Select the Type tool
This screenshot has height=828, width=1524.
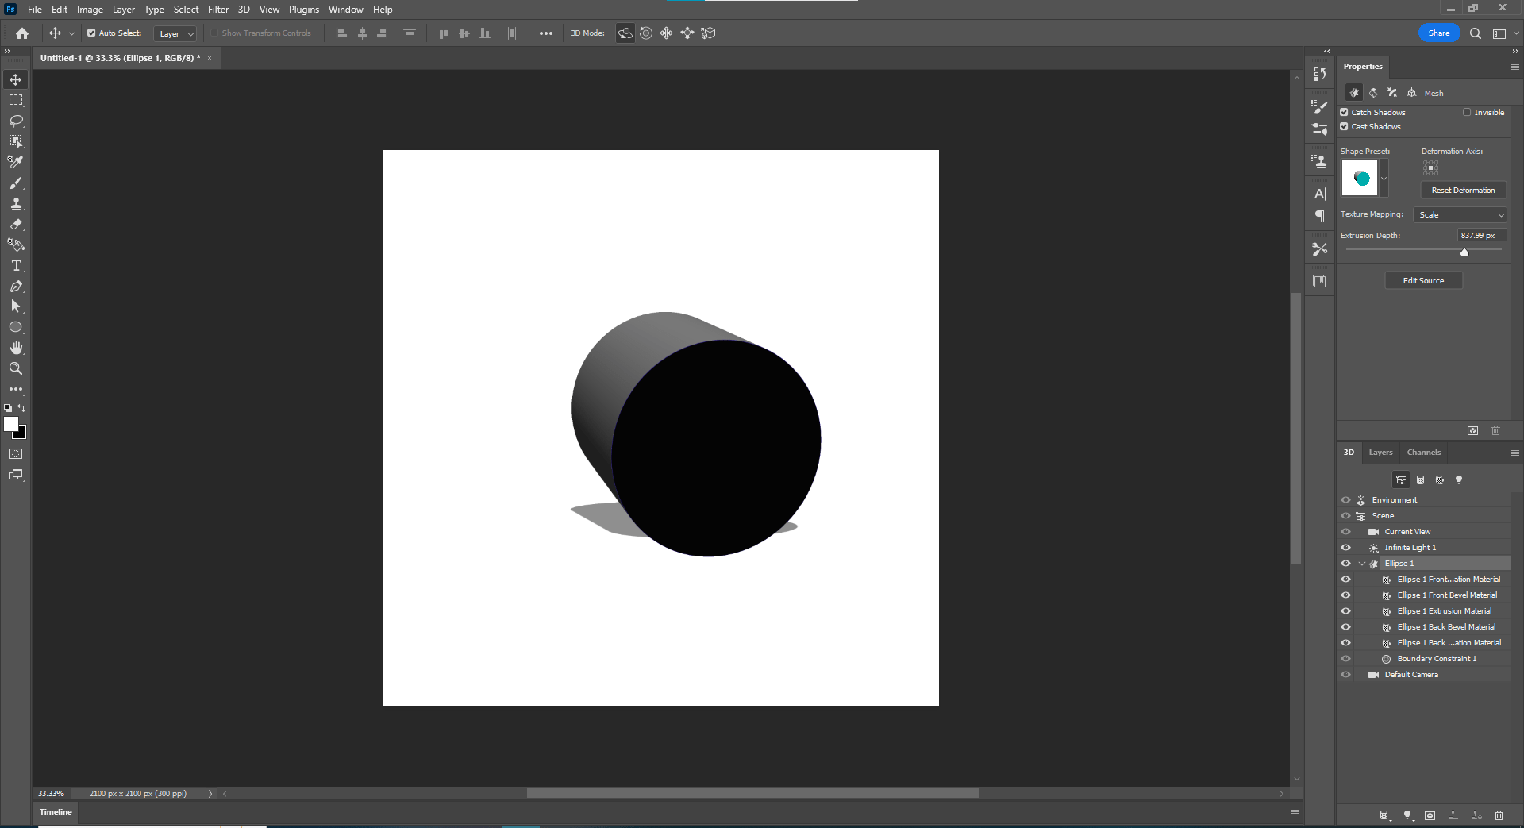[16, 265]
